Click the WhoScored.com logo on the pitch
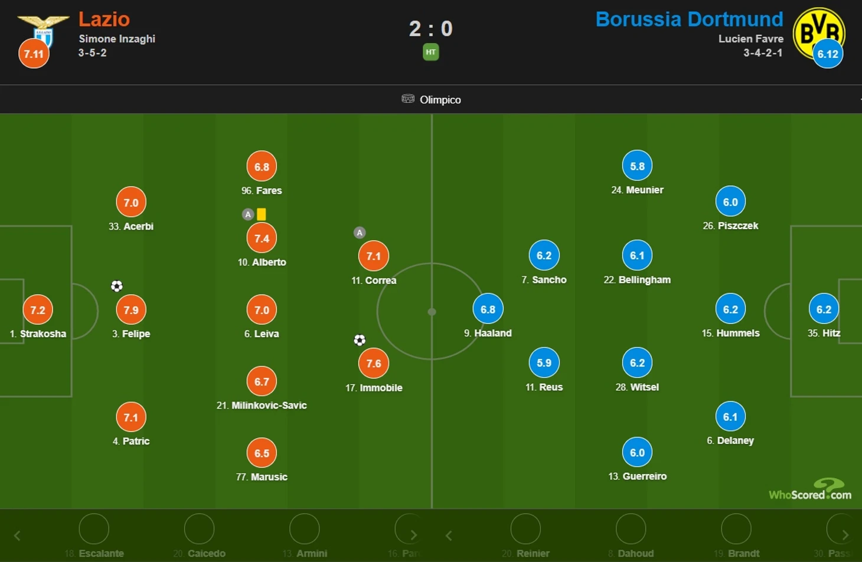Screen dimensions: 862x562 (810, 490)
